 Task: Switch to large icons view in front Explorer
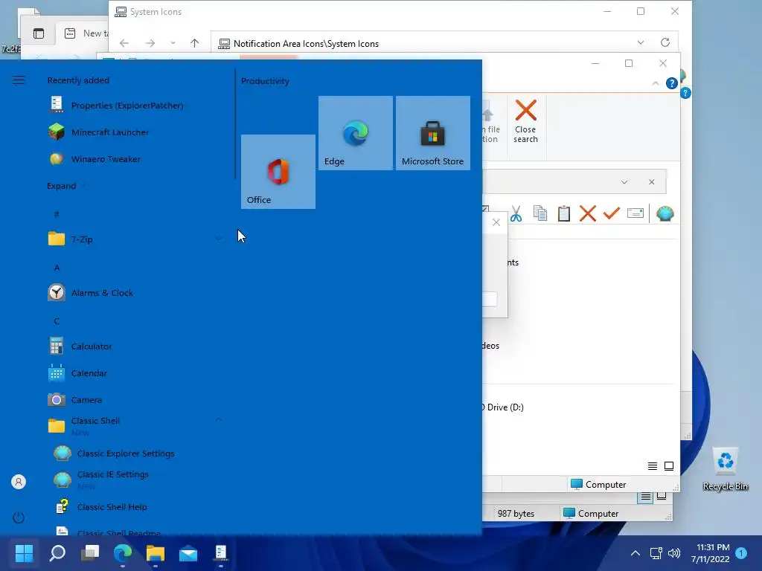point(669,466)
